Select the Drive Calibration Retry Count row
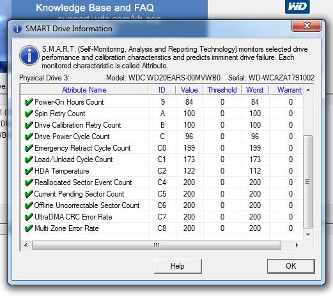The height and width of the screenshot is (298, 333). (x=162, y=125)
